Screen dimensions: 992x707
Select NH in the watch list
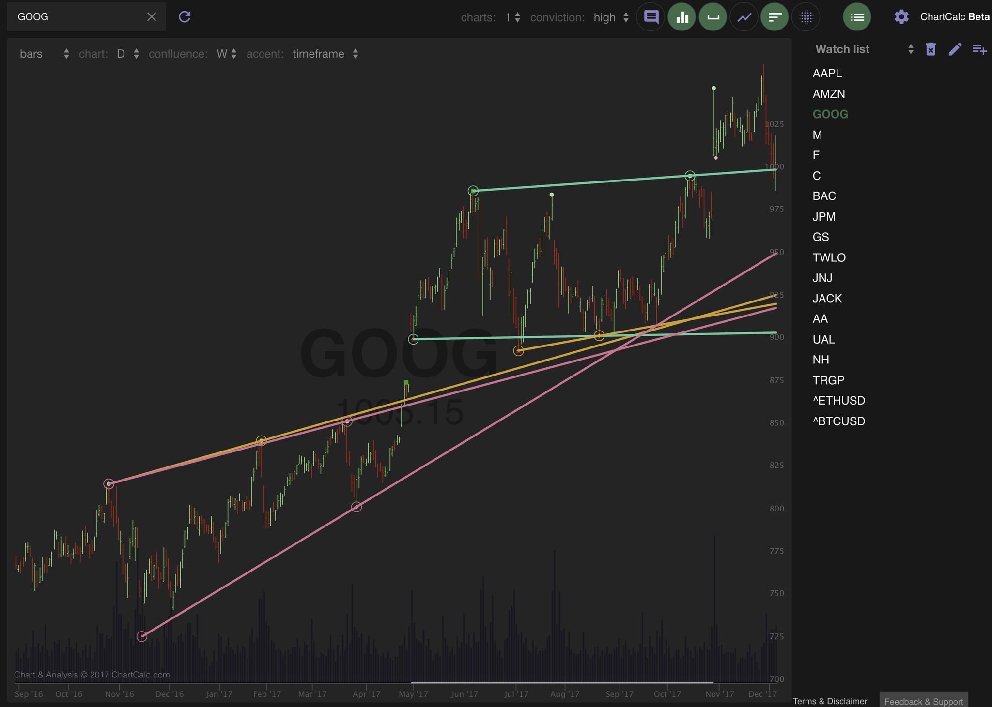(821, 360)
